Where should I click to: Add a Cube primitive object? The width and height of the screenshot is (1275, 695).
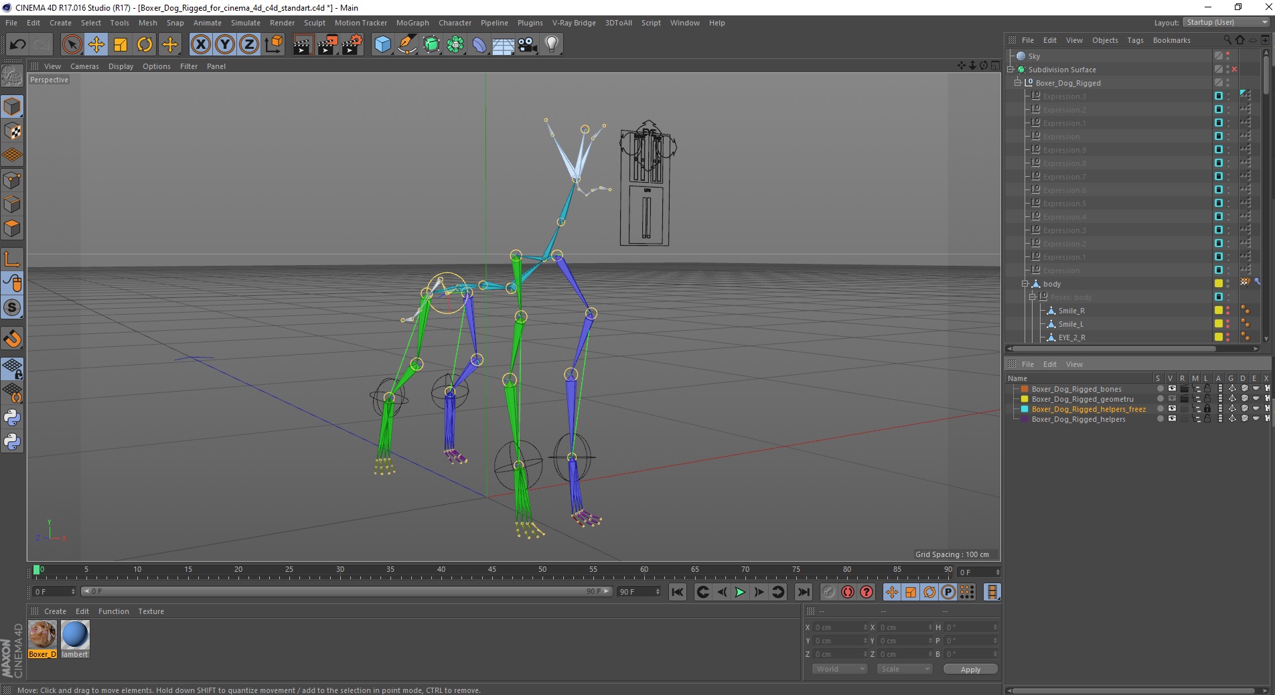pyautogui.click(x=382, y=45)
